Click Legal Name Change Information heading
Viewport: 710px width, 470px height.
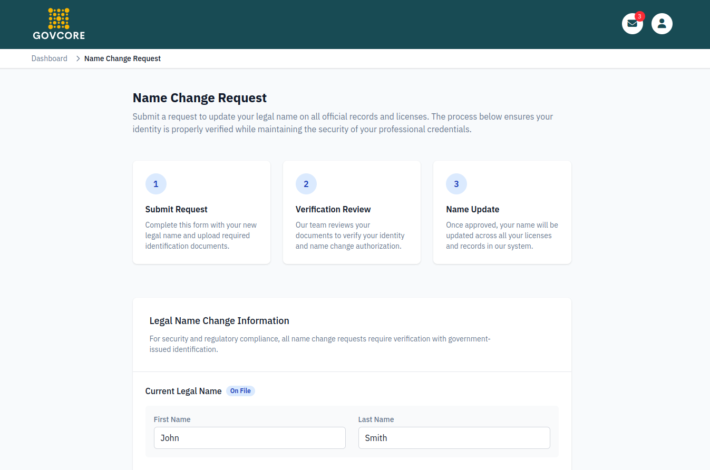pyautogui.click(x=219, y=320)
